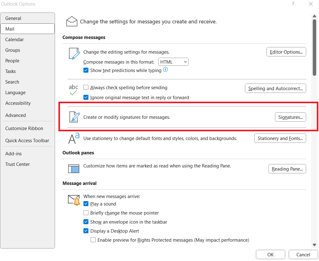Click 'When new messages arrive:' label

tap(112, 196)
